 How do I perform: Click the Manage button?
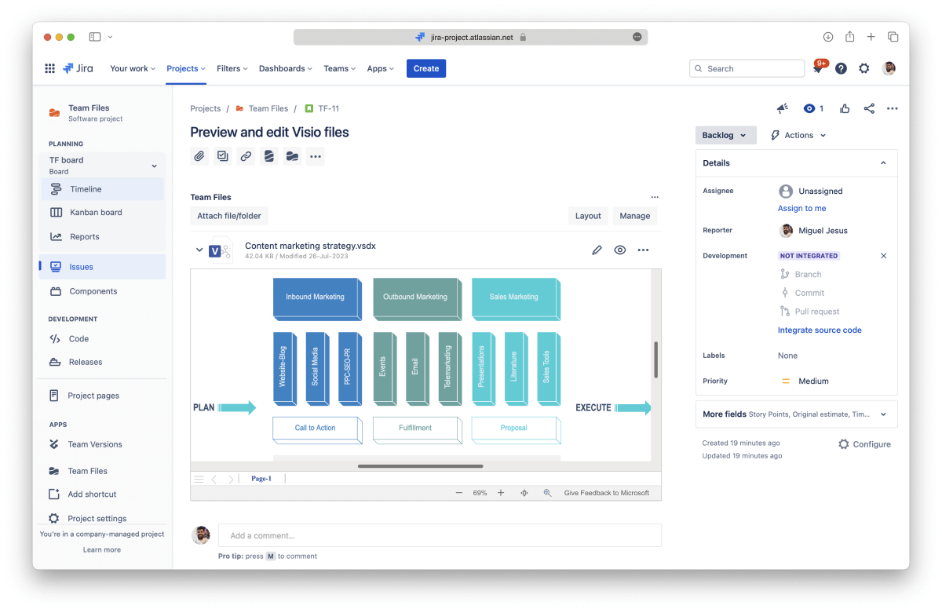pos(635,216)
